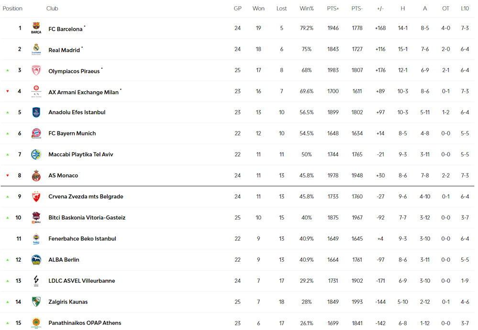Click the Panathinaikos OPAP Athens logo
Screen dimensions: 478x330
36,323
